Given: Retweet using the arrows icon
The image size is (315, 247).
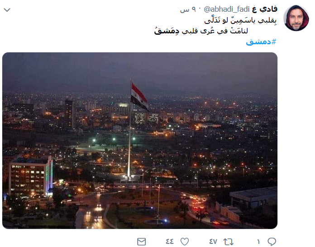Looking at the screenshot, I should (229, 242).
